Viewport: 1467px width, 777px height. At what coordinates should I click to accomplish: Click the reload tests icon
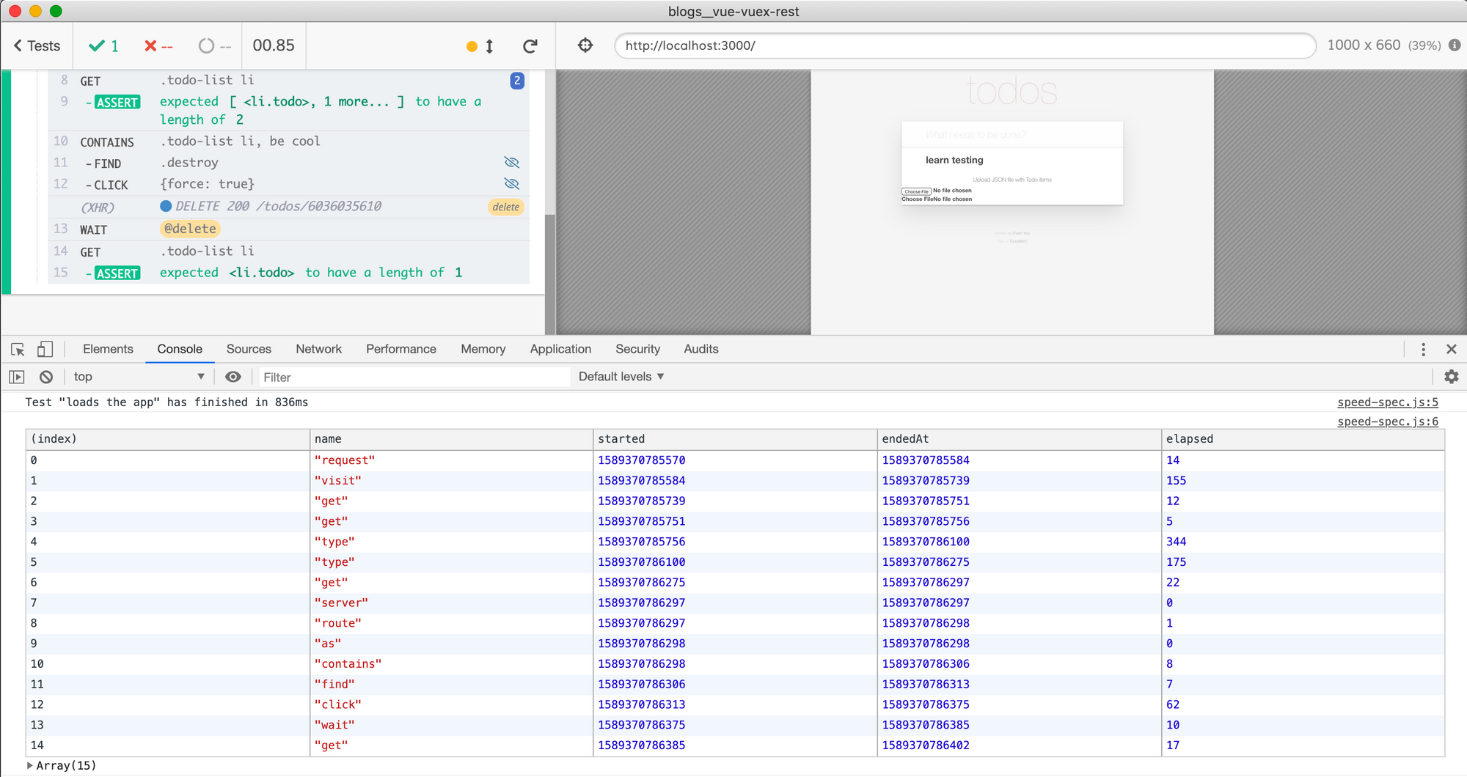pyautogui.click(x=530, y=46)
